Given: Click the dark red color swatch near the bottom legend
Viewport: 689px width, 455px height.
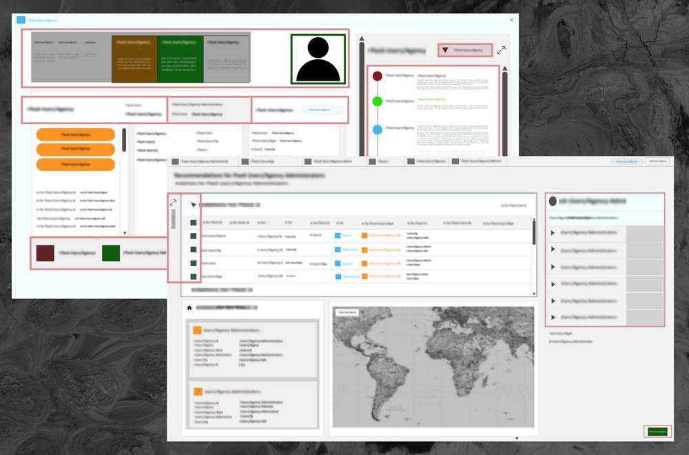Looking at the screenshot, I should click(44, 253).
